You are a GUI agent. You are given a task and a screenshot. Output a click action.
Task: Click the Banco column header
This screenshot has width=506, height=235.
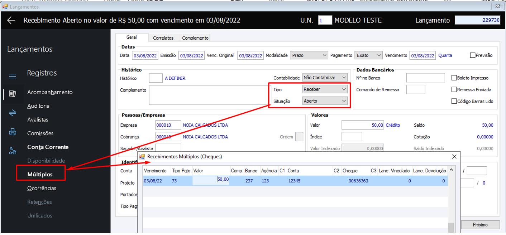tap(251, 171)
